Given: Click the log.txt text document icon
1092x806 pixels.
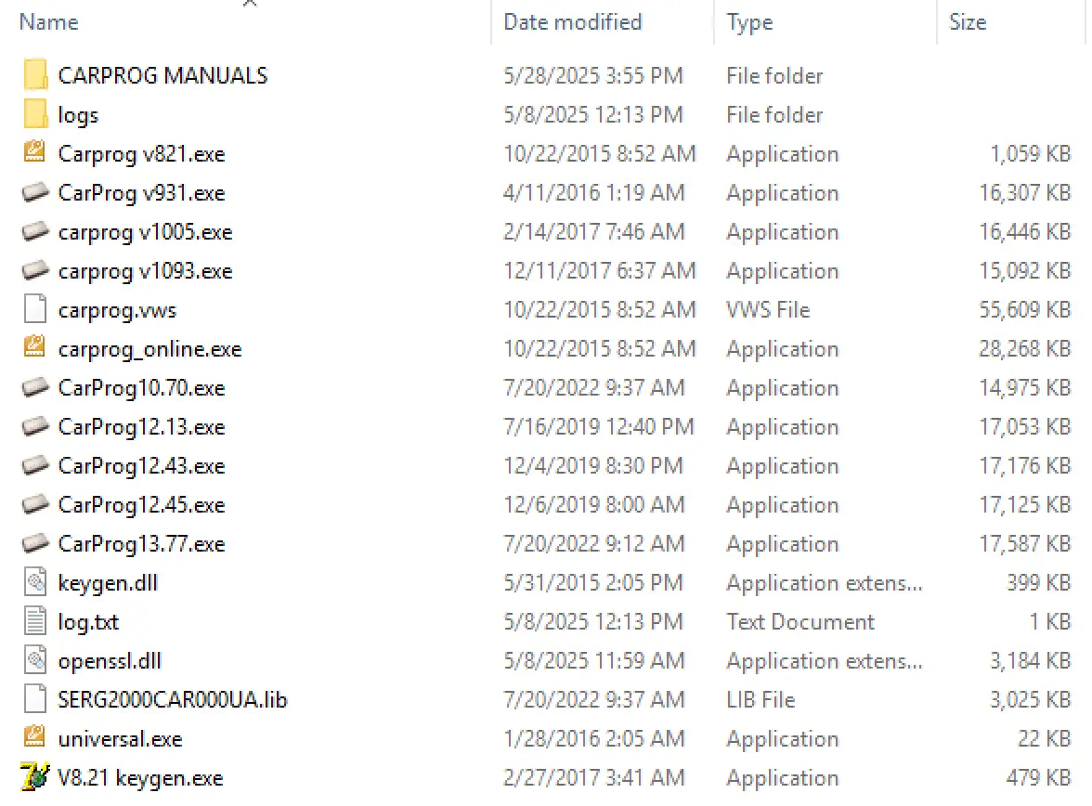Looking at the screenshot, I should [x=35, y=620].
